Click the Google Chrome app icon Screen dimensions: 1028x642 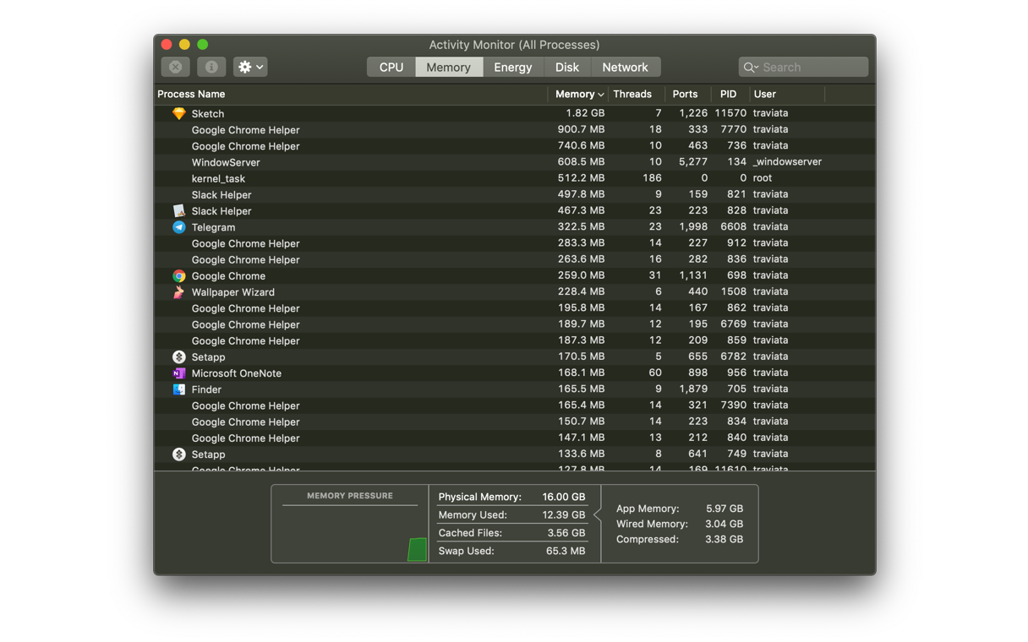point(179,276)
